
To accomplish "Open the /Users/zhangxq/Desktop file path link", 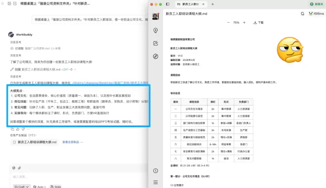I will click(110, 83).
